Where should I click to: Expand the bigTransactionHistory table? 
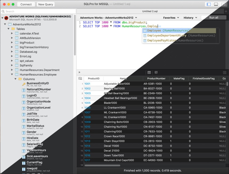pos(12,47)
